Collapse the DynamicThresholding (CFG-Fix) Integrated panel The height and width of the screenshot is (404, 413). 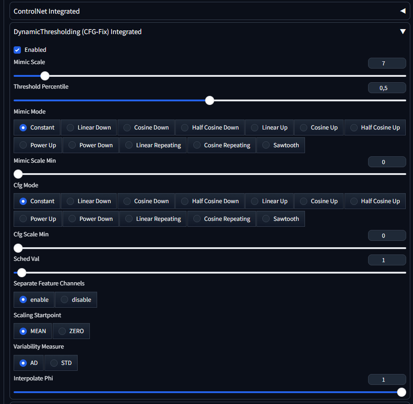pyautogui.click(x=402, y=32)
